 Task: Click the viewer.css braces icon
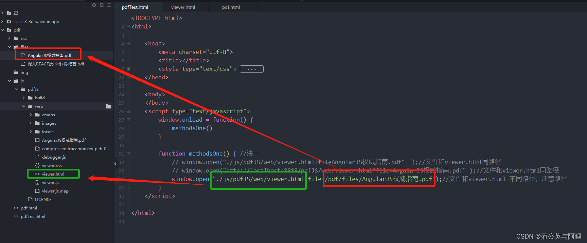coord(37,165)
